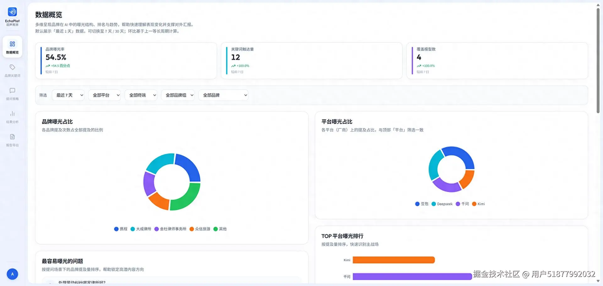Click the 关键词触达量 metric card
603x286 pixels.
click(312, 61)
